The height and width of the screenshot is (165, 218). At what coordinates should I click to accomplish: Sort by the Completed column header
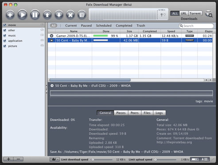pyautogui.click(x=150, y=31)
